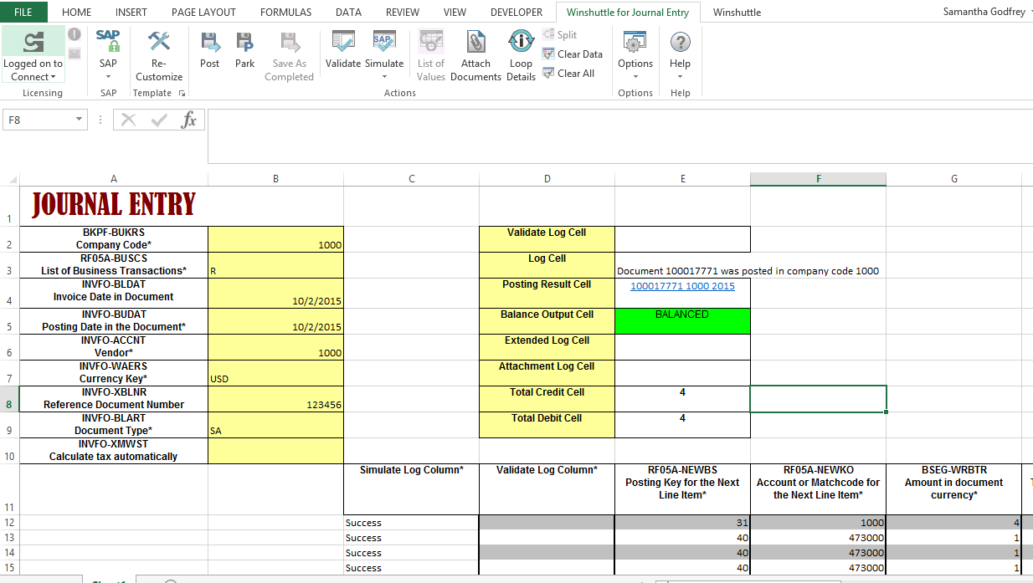This screenshot has height=583, width=1033.
Task: Expand the Options dropdown arrow
Action: (635, 77)
